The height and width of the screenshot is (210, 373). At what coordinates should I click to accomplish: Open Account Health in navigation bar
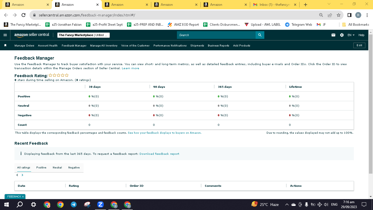(48, 46)
